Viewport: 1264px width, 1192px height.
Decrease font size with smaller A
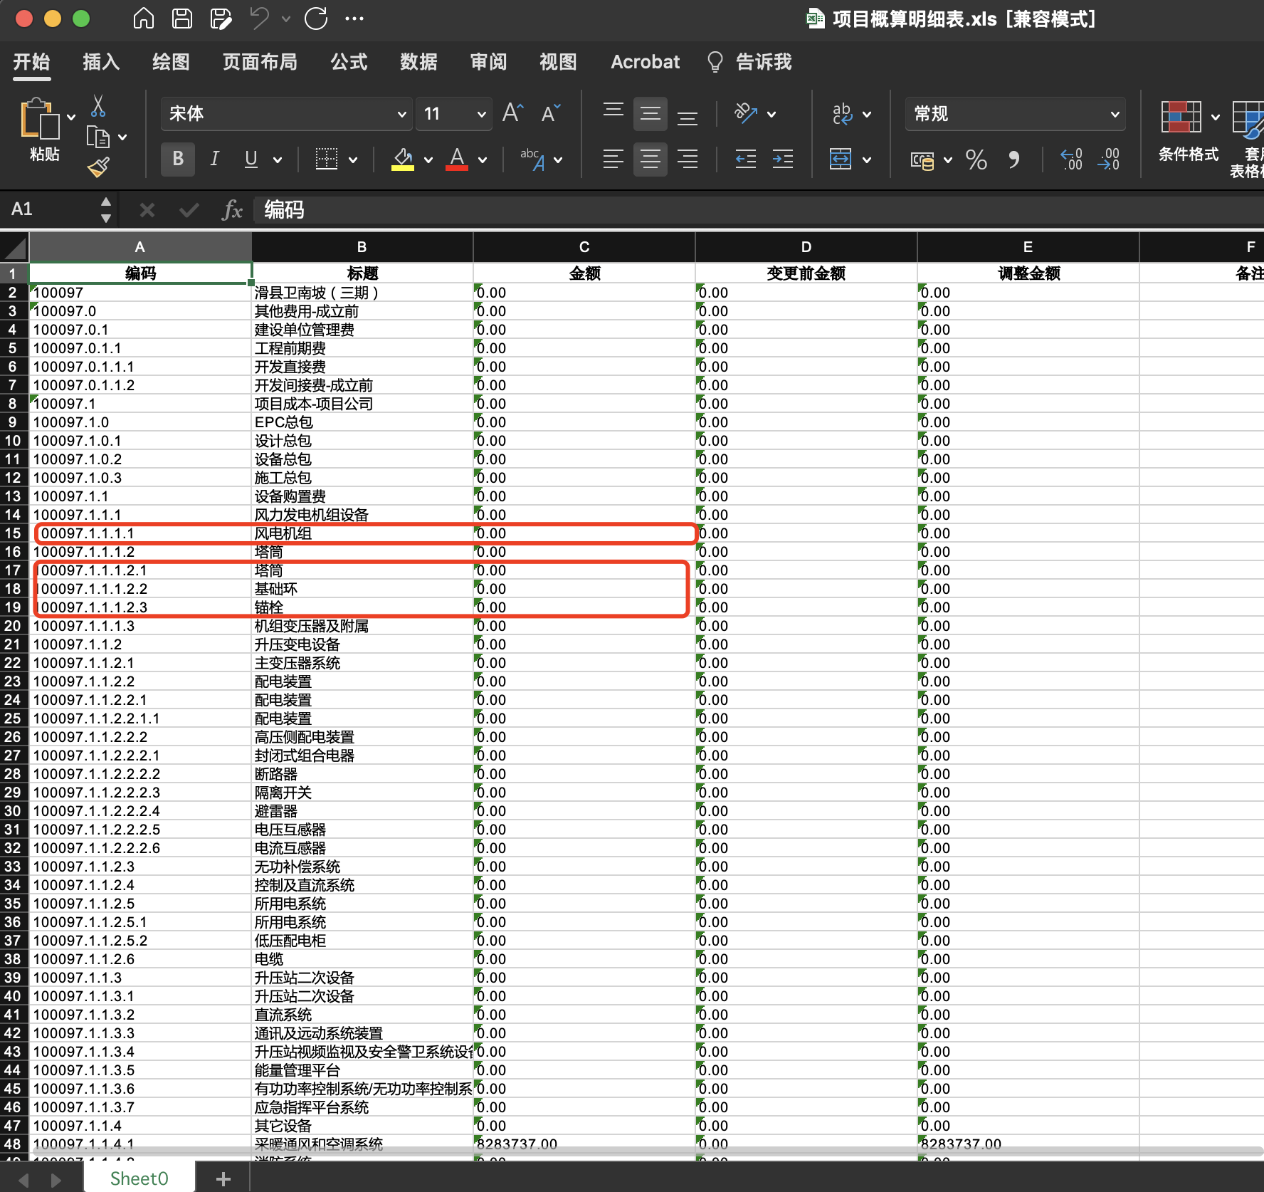coord(550,113)
